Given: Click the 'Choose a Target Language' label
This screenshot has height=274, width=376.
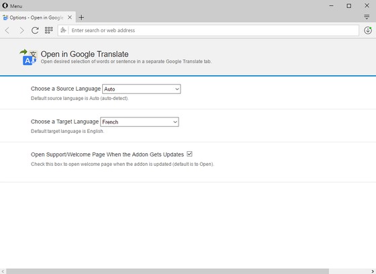Looking at the screenshot, I should (64, 122).
